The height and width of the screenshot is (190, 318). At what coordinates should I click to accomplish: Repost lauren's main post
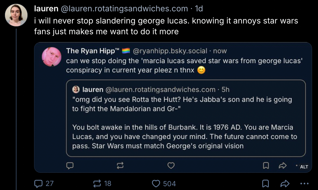tap(97, 184)
